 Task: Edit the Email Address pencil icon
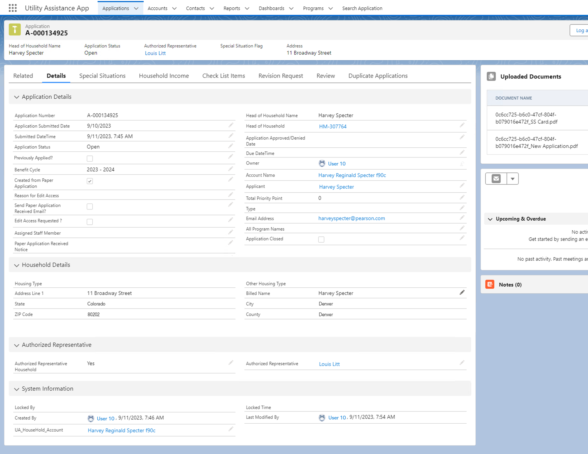(x=462, y=218)
